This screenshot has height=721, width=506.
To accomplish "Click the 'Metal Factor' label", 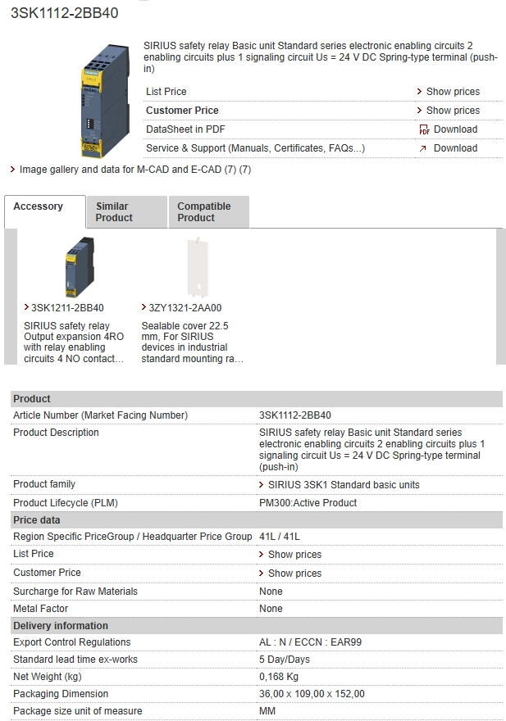I will coord(40,609).
